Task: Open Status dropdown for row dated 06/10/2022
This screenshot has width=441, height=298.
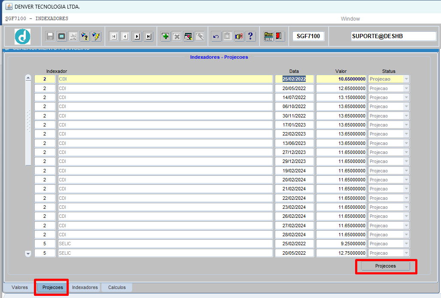Action: (406, 106)
